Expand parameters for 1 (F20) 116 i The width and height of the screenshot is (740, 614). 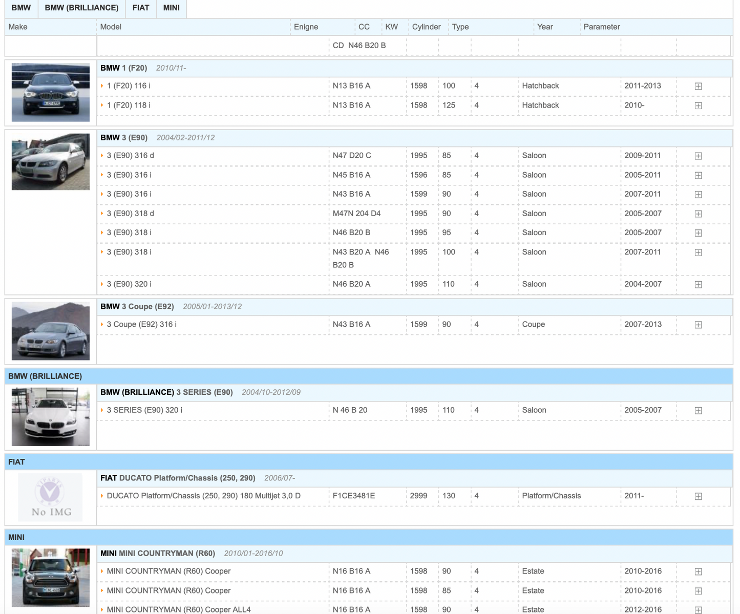pyautogui.click(x=698, y=86)
